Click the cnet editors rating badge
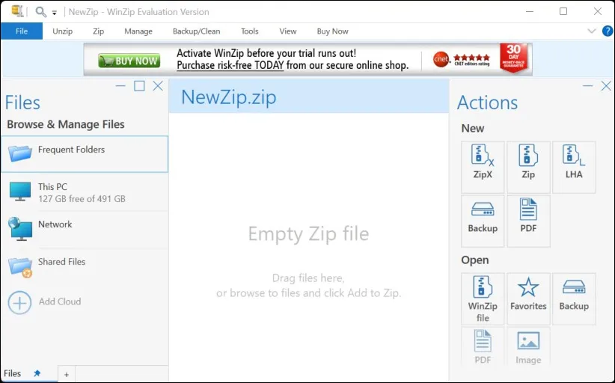The width and height of the screenshot is (615, 383). [x=462, y=60]
